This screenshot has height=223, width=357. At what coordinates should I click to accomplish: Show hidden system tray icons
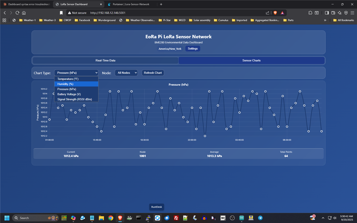pos(323,218)
